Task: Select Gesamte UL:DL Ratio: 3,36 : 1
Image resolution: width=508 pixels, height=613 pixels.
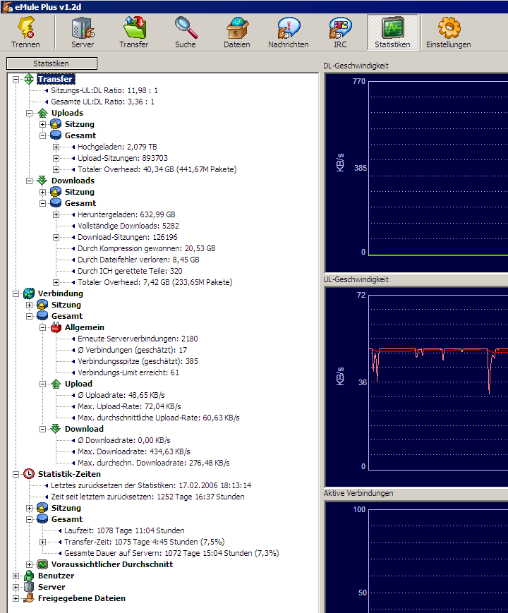Action: [102, 102]
